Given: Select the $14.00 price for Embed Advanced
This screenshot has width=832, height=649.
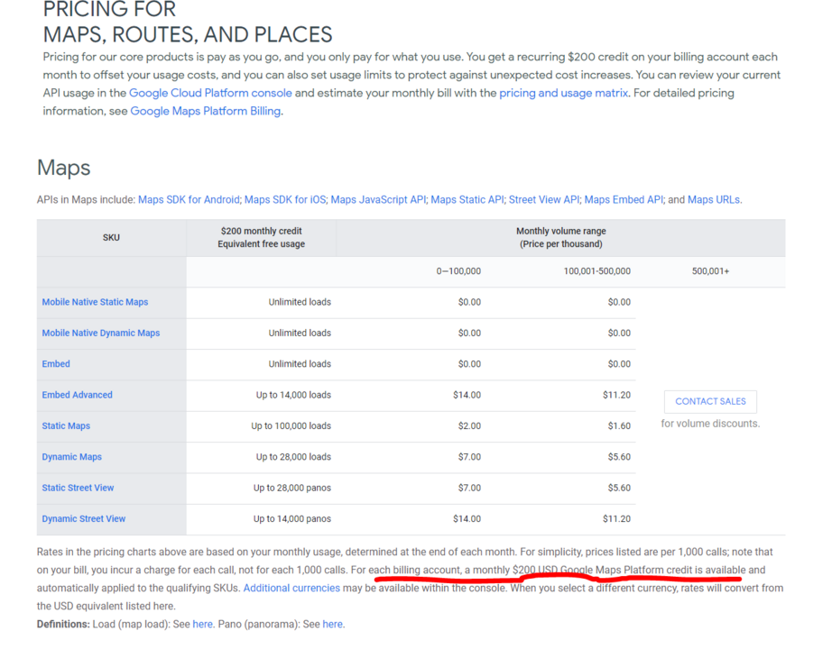Looking at the screenshot, I should coord(467,395).
